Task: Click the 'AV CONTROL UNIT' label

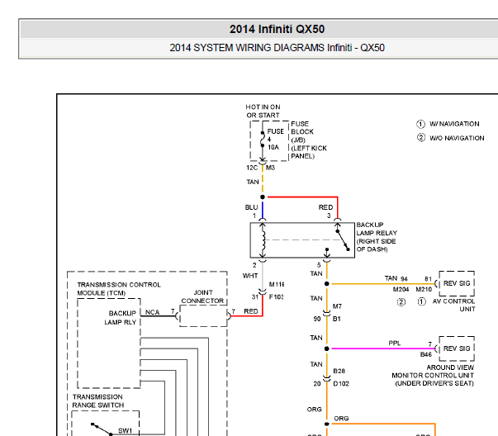Action: click(453, 305)
